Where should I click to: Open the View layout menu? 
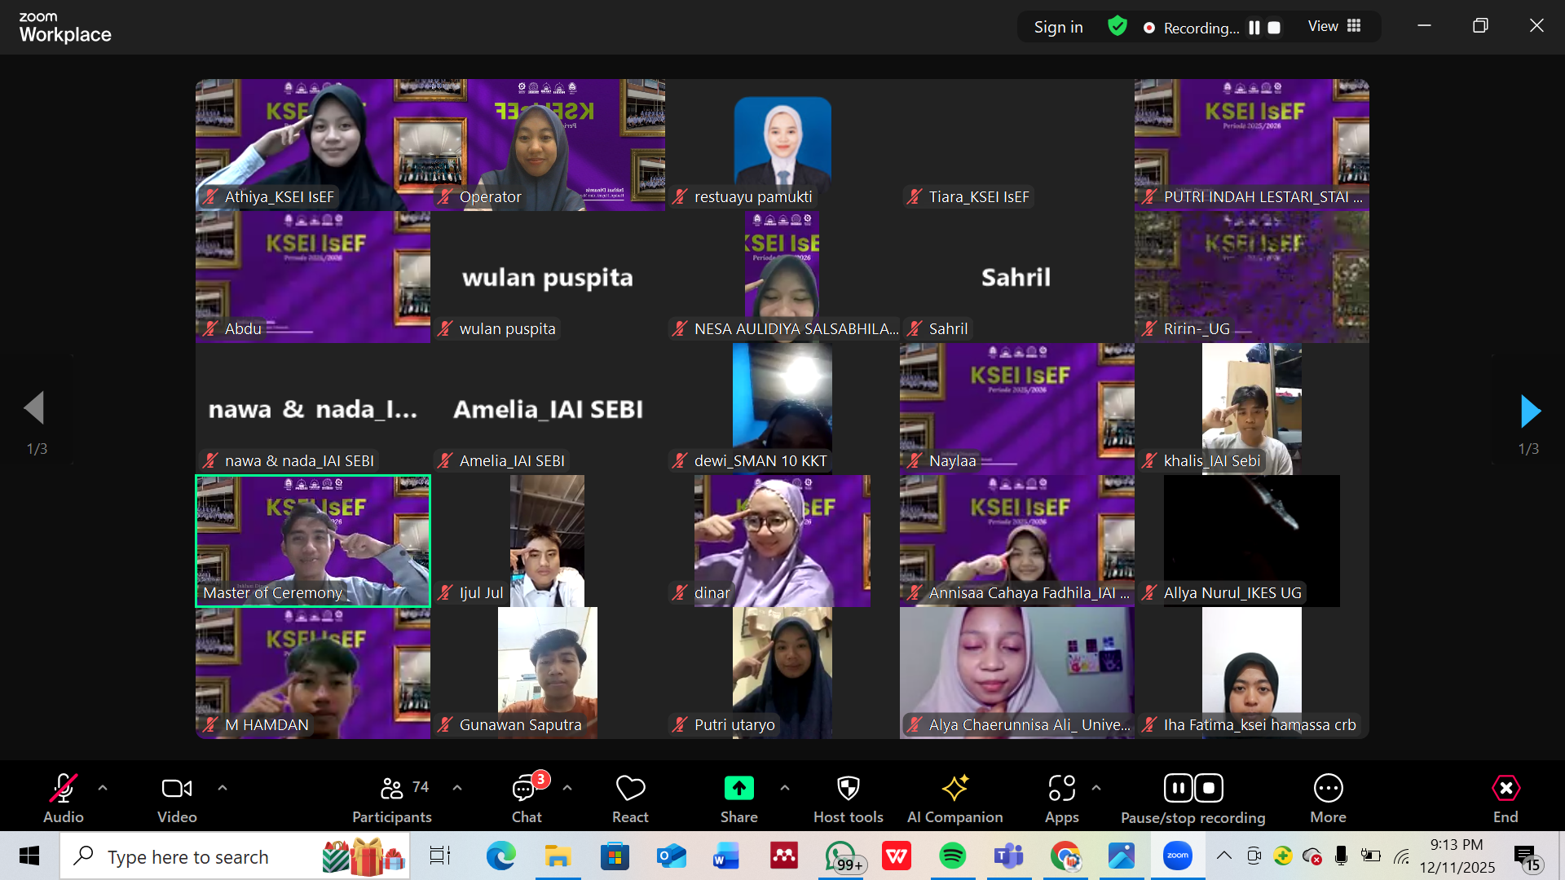[1334, 26]
